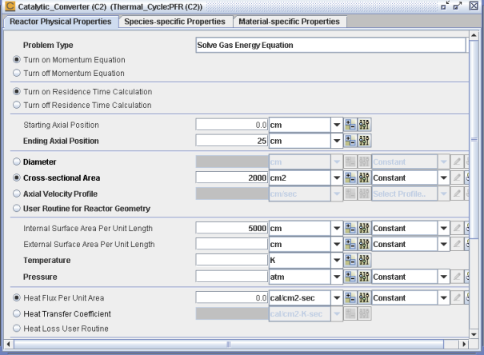Open the Temperature unit dropdown showing K
Image resolution: width=484 pixels, height=355 pixels.
point(336,261)
